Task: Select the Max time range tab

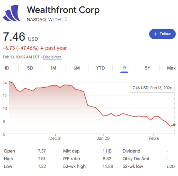Action: (171, 68)
